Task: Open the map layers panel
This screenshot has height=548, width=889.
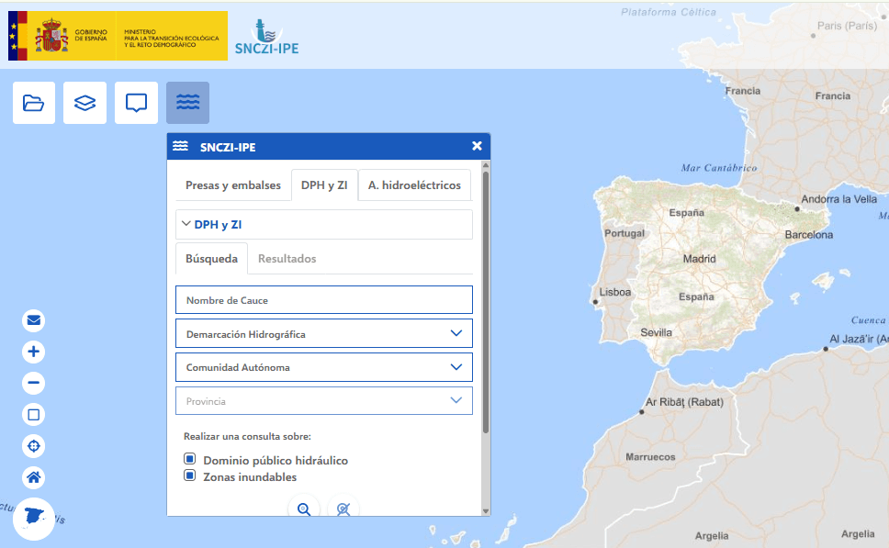Action: click(85, 103)
